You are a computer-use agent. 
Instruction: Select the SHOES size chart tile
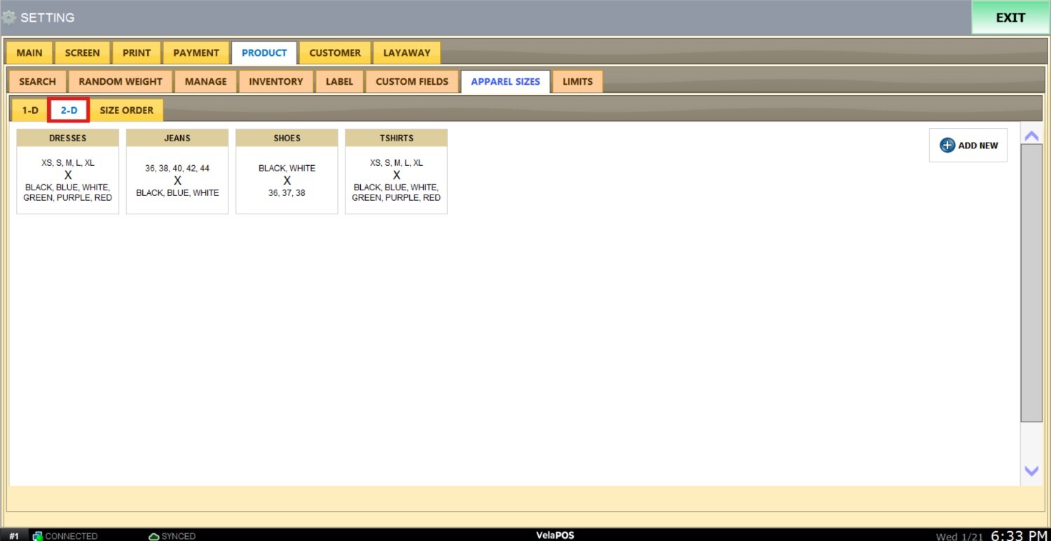coord(287,171)
